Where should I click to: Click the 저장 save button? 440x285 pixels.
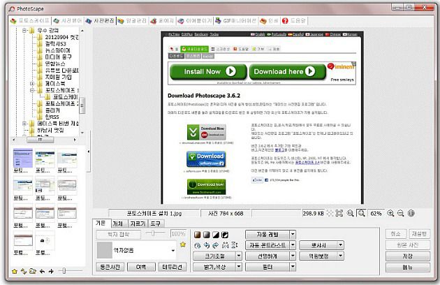(x=408, y=256)
